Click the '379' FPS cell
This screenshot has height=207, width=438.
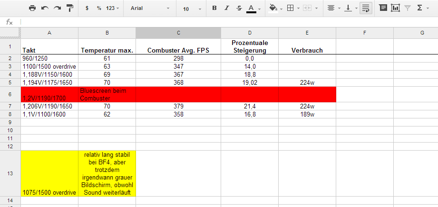pos(178,106)
